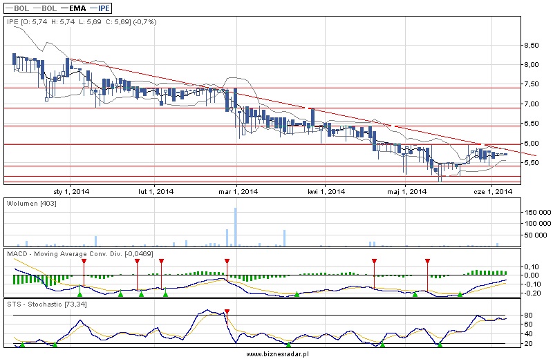Click the 20 level on the Stochastic axis

(x=528, y=344)
